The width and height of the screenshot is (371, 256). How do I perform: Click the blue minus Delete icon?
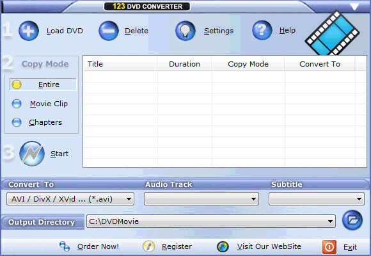(x=109, y=31)
